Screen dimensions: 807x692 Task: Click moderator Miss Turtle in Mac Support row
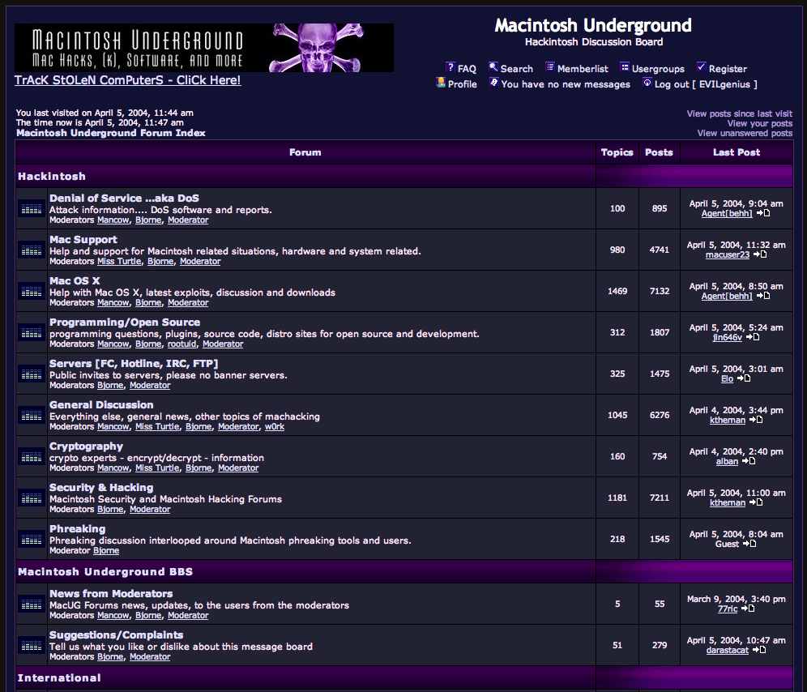coord(119,261)
